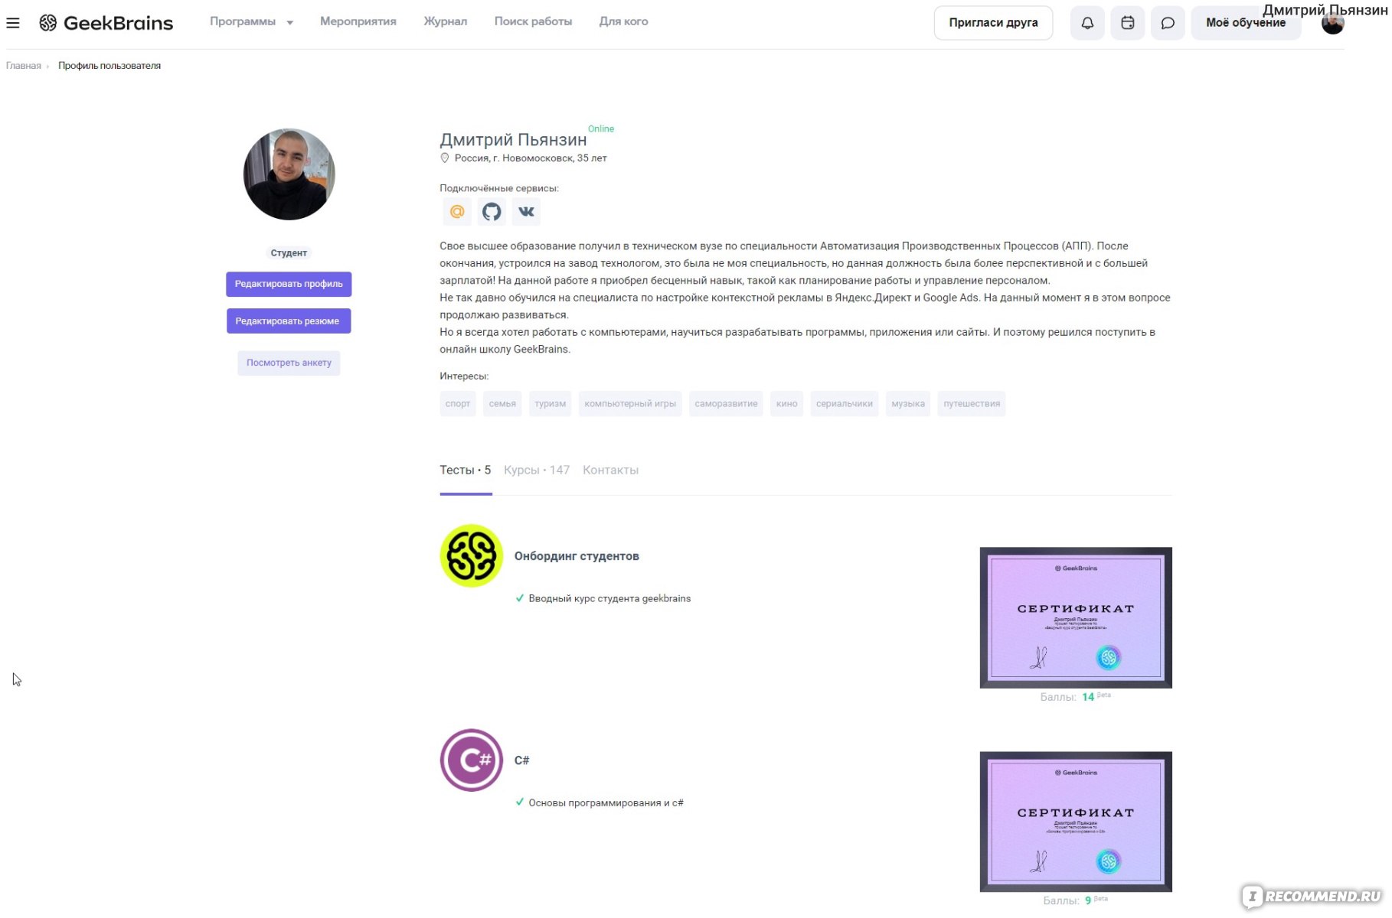The image size is (1392, 918).
Task: Click the семья interest tag
Action: coord(502,404)
